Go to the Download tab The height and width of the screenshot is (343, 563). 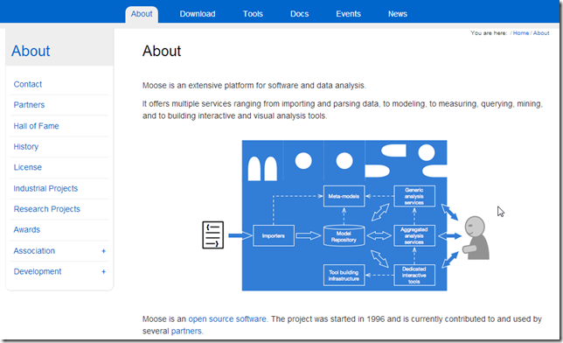pos(198,14)
